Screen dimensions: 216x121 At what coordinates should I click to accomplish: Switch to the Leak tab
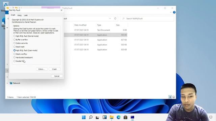click(x=26, y=15)
